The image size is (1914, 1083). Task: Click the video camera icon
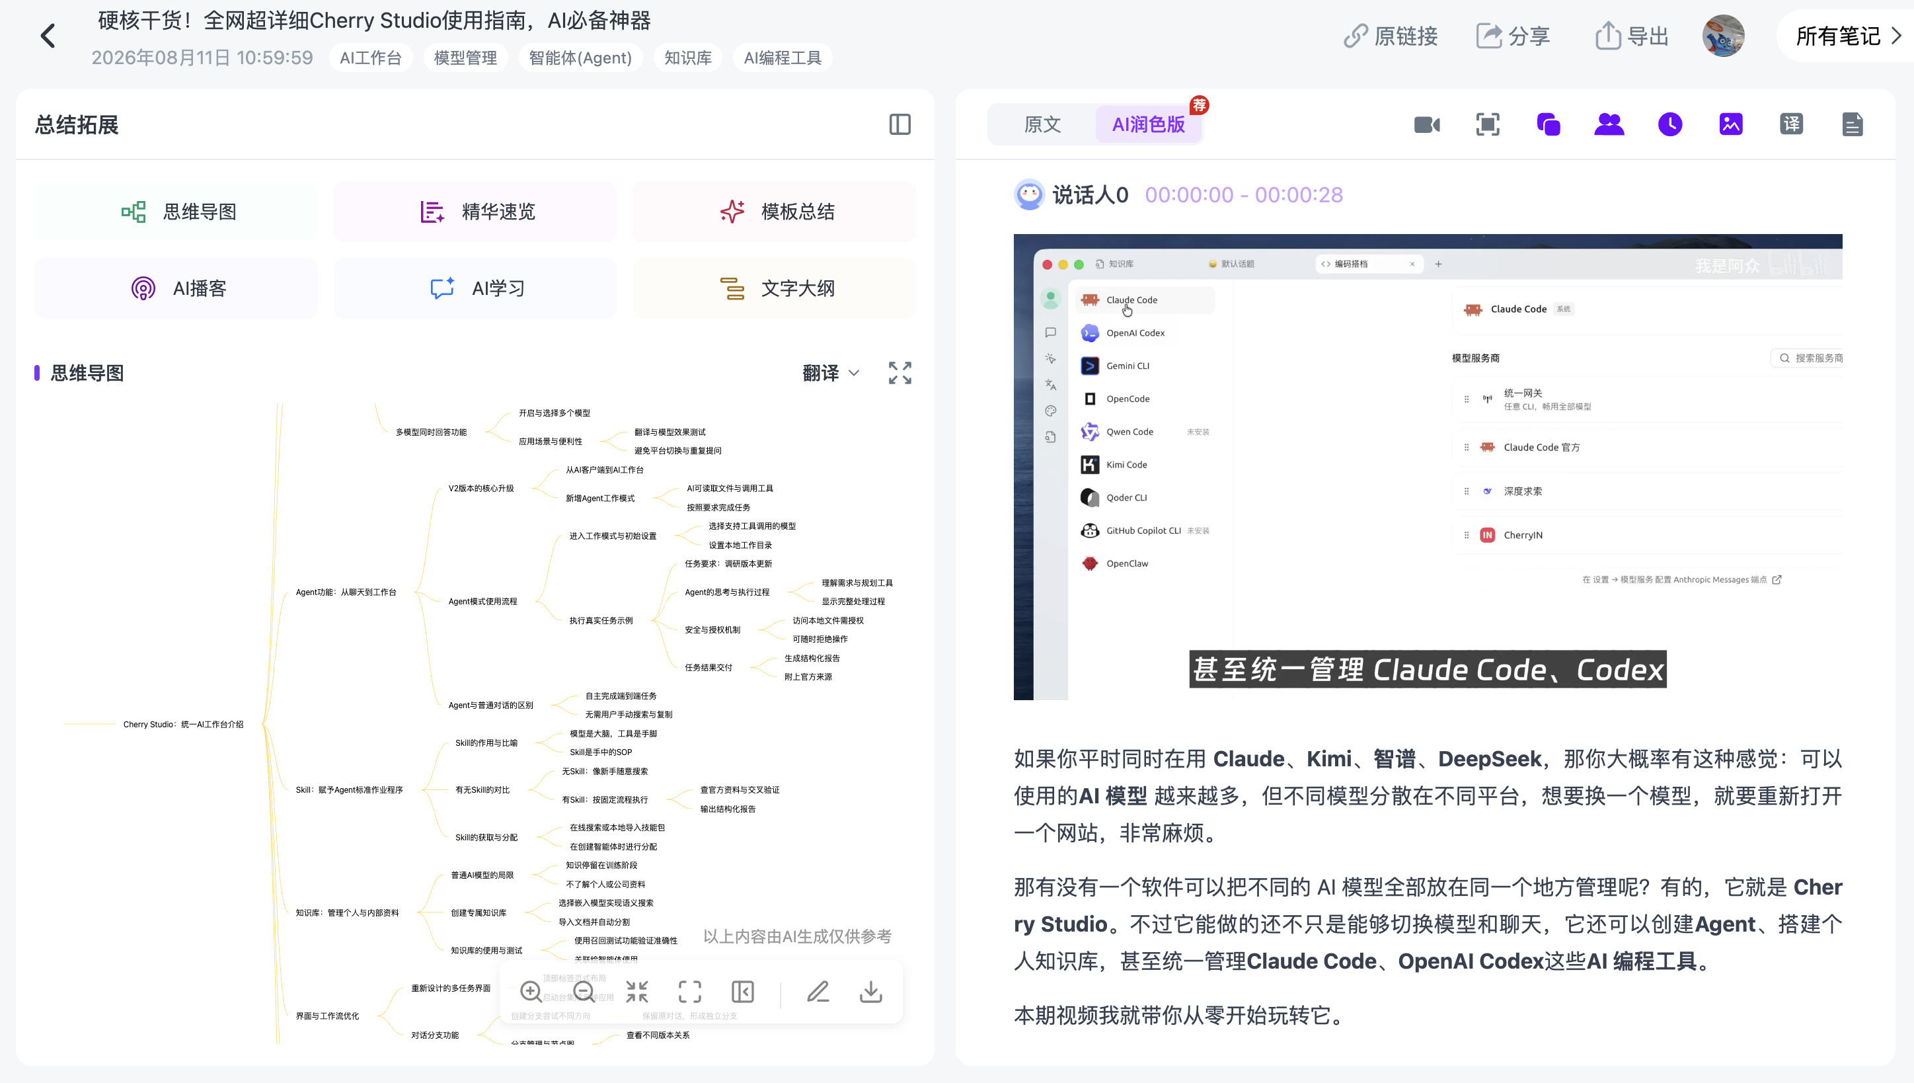(1427, 124)
